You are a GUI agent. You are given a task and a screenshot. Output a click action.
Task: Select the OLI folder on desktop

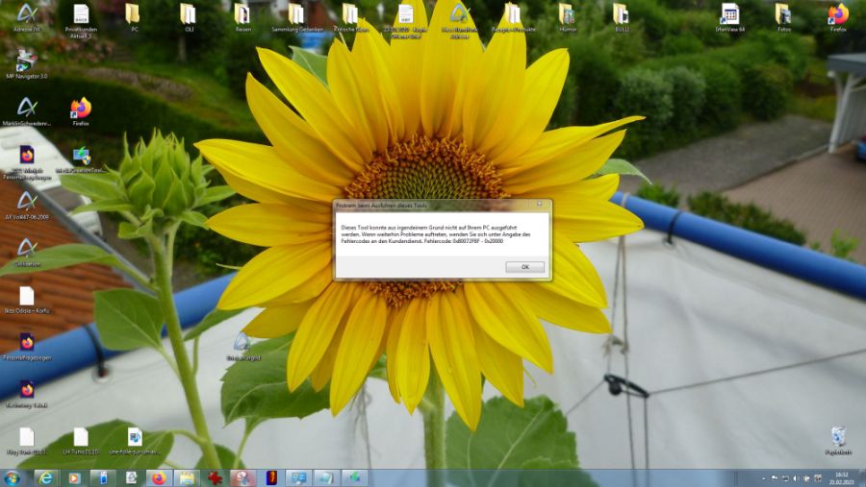pos(189,14)
